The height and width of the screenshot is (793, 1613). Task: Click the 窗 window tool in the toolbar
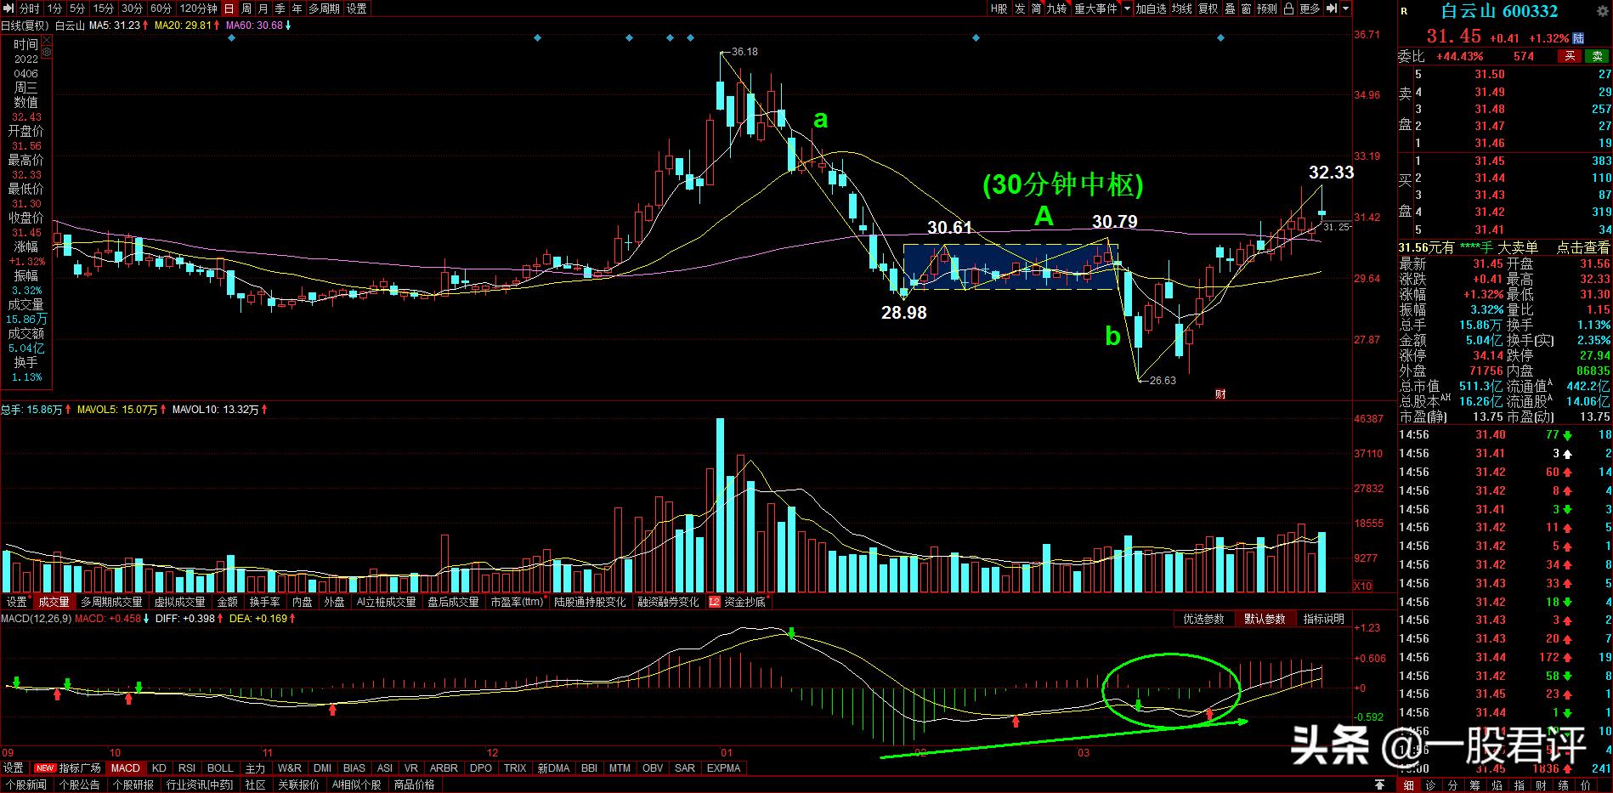pyautogui.click(x=1246, y=8)
